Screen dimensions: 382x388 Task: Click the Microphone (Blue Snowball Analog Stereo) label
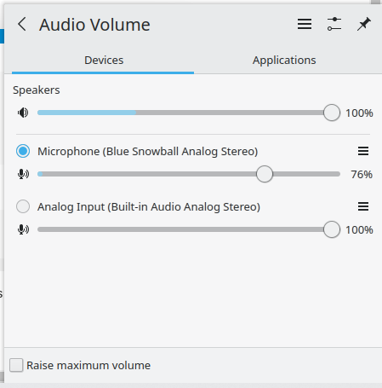point(148,151)
